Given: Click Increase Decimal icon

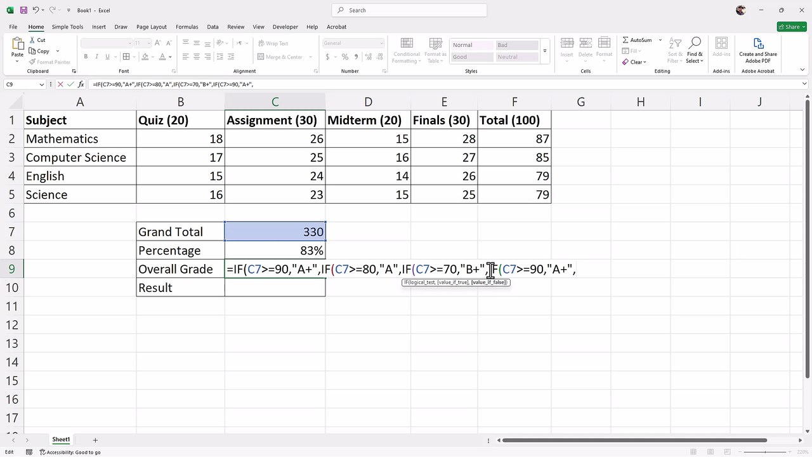Looking at the screenshot, I should [x=368, y=56].
